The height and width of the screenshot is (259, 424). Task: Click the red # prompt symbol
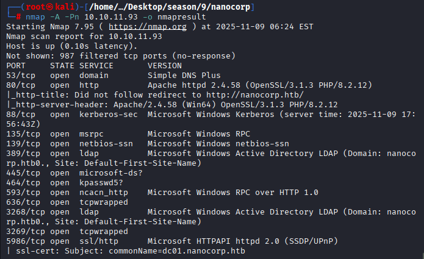click(20, 16)
